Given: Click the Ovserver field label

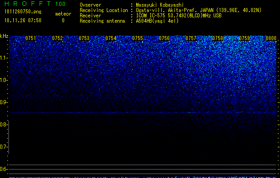Looking at the screenshot, I should point(90,5).
